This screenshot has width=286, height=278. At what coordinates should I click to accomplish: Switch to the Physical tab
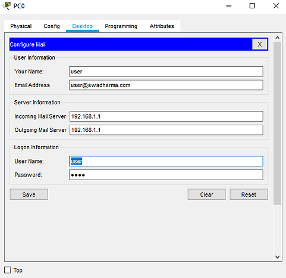(x=21, y=26)
